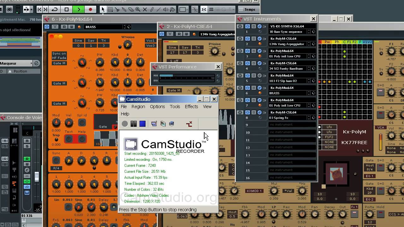Click CamStudio screen annotations red icon
404x227 pixels.
click(189, 124)
